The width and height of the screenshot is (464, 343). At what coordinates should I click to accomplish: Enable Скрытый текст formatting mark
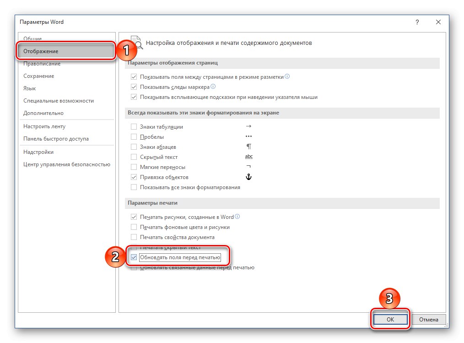134,157
